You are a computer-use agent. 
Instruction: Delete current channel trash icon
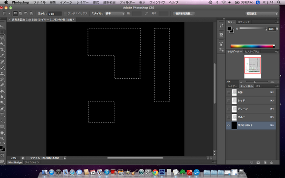pyautogui.click(x=272, y=162)
